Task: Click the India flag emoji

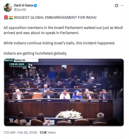Action: 11,17
